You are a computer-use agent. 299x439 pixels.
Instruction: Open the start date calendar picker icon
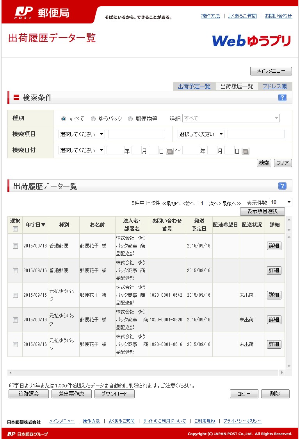coord(169,151)
